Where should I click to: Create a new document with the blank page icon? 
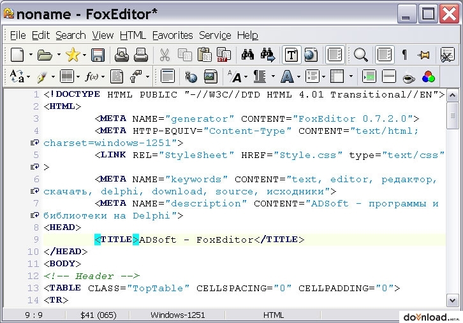point(17,55)
